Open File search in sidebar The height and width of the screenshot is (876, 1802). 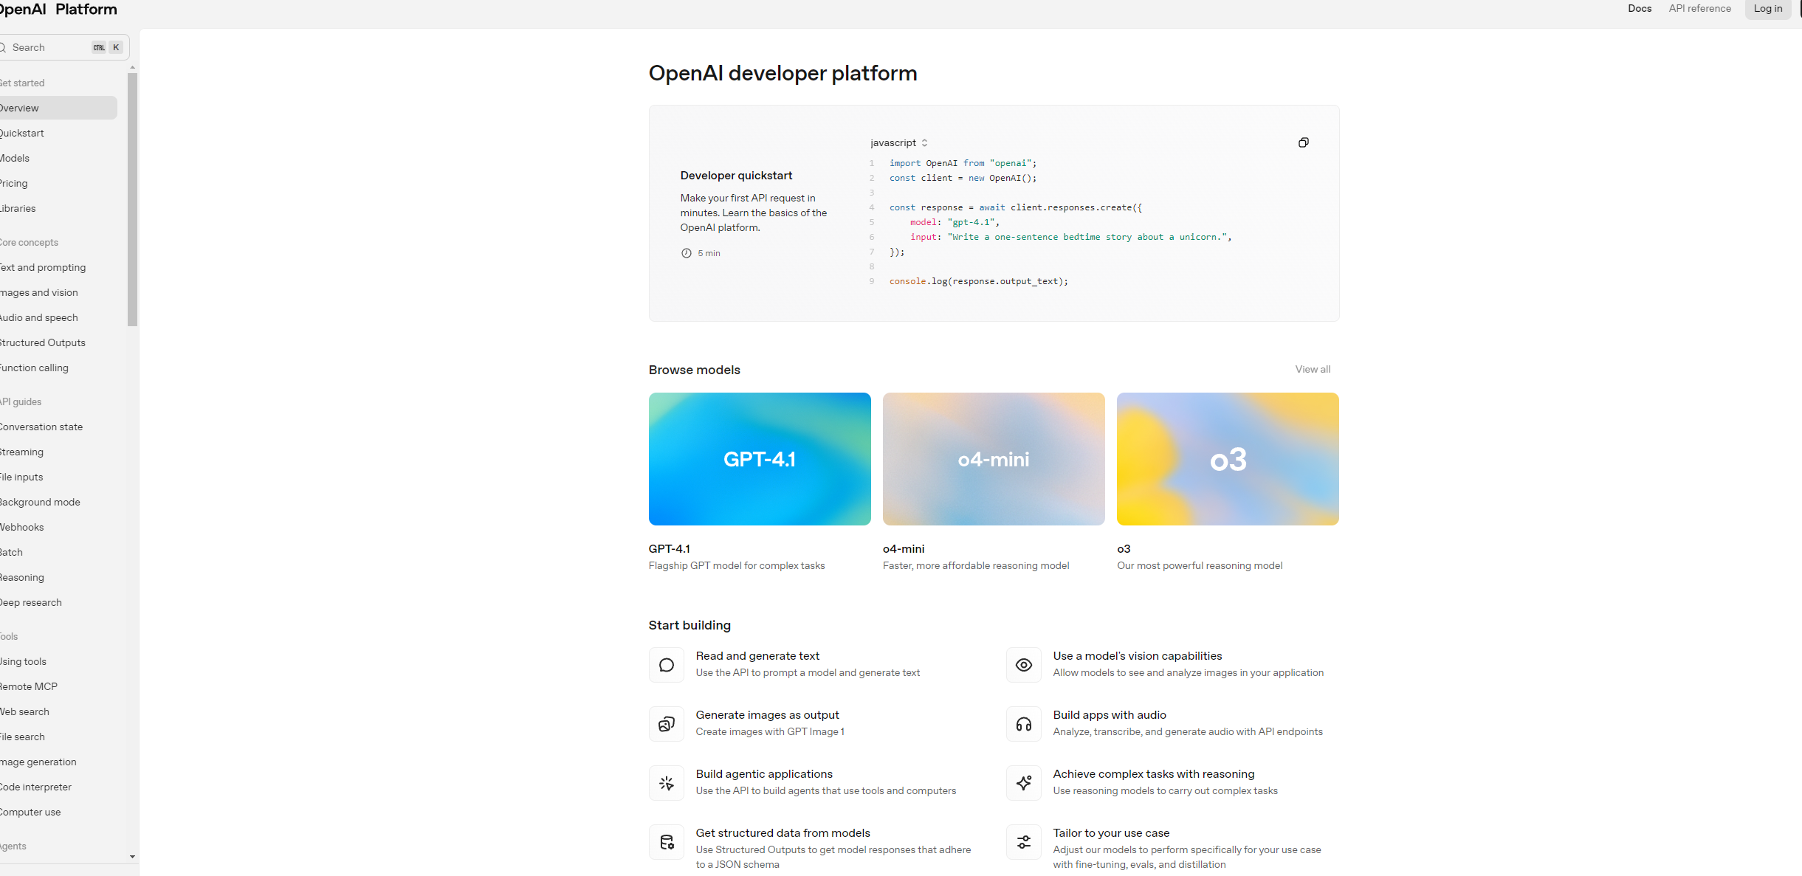coord(58,737)
